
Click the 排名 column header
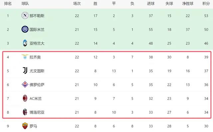8,4
